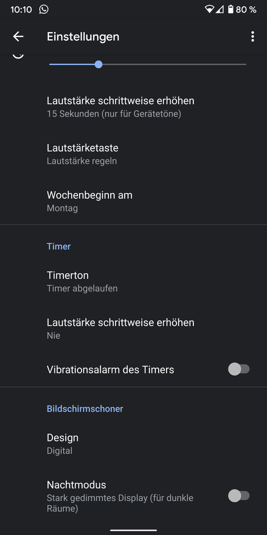This screenshot has height=535, width=267.
Task: Click the alarm volume slider handle
Action: click(x=98, y=64)
